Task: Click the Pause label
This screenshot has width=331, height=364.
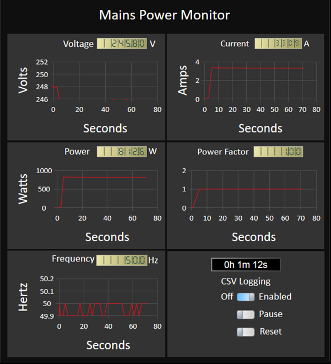Action: click(x=271, y=314)
